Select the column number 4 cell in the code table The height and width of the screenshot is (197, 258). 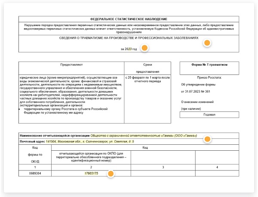point(218,166)
